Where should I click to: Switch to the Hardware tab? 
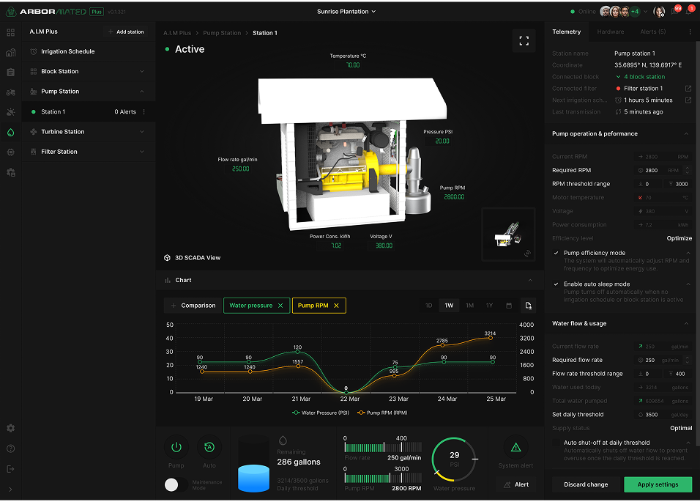pyautogui.click(x=610, y=32)
